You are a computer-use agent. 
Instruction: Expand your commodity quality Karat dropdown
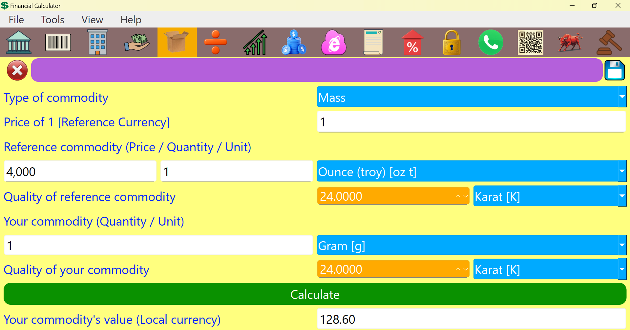click(622, 269)
